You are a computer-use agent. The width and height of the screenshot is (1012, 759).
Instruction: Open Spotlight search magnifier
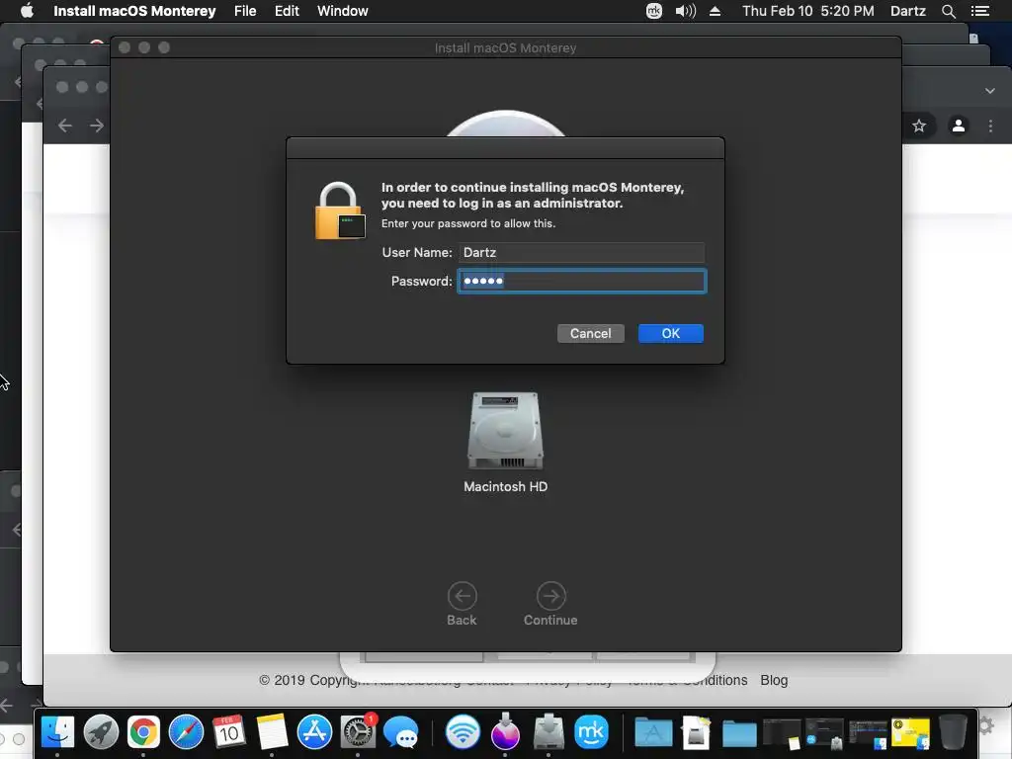(x=948, y=11)
